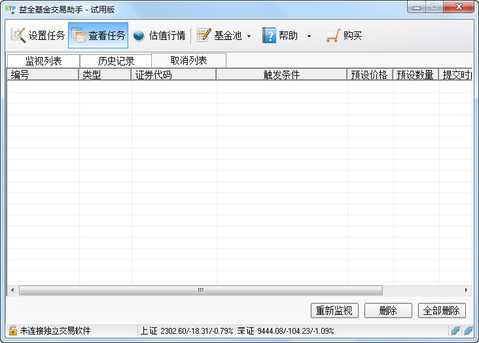479x343 pixels.
Task: Click the 帮助 question-mark book icon
Action: click(269, 35)
